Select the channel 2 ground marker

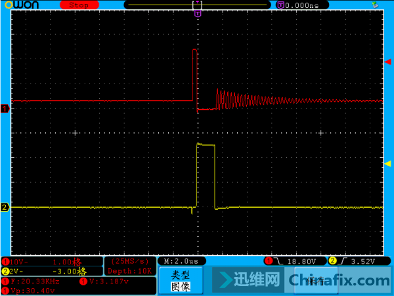(5, 207)
